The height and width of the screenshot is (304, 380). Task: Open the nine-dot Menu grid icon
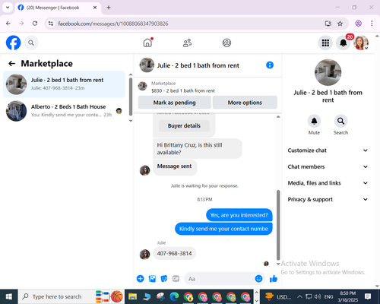click(x=325, y=43)
